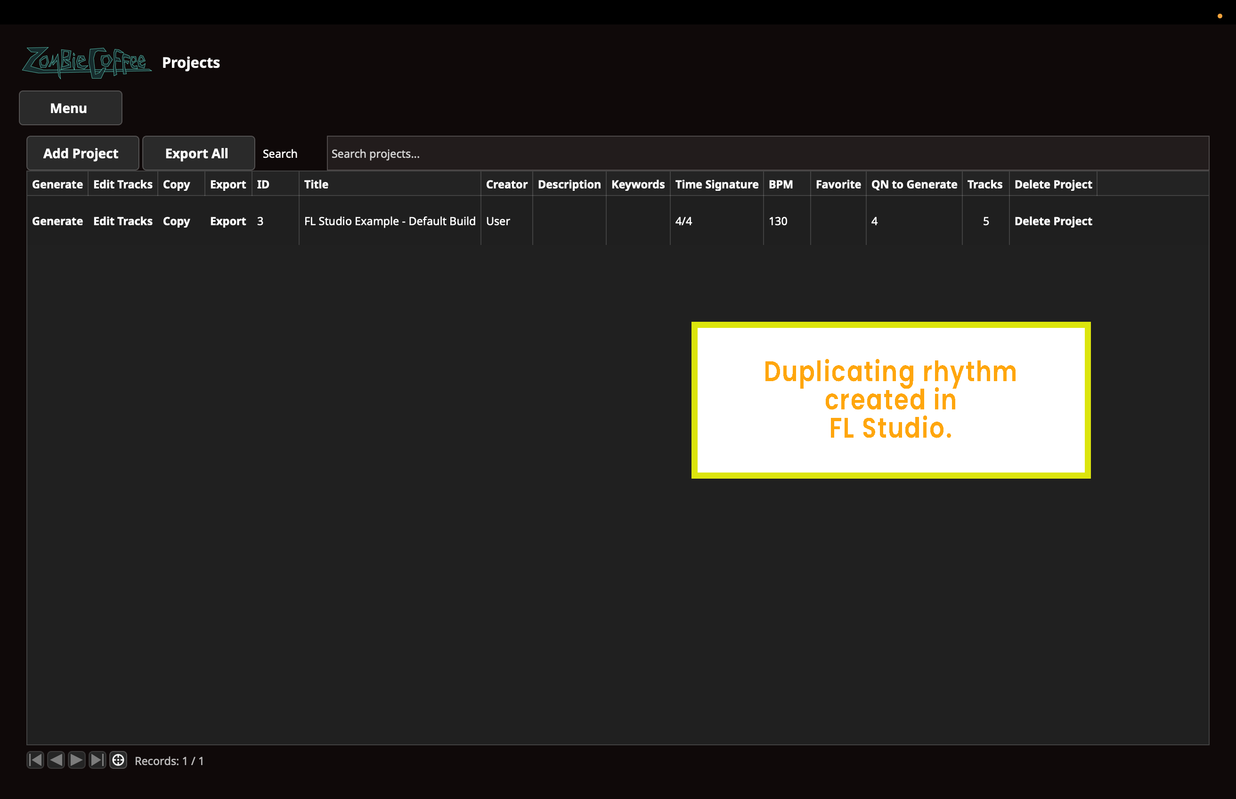Click the time signature value 4/4

tap(683, 221)
